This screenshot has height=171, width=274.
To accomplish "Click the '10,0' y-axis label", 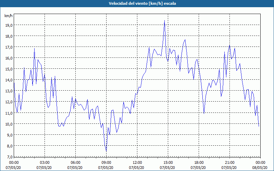I will click(x=9, y=124).
